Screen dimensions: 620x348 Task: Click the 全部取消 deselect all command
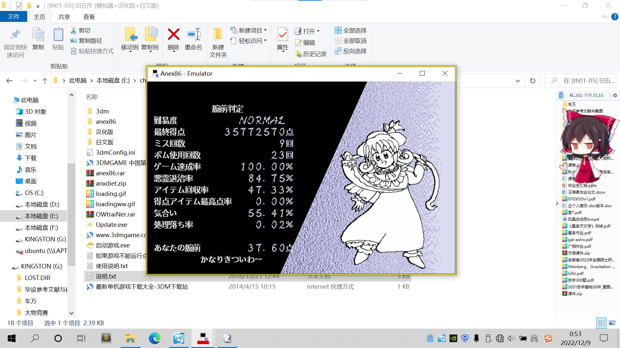pos(351,41)
